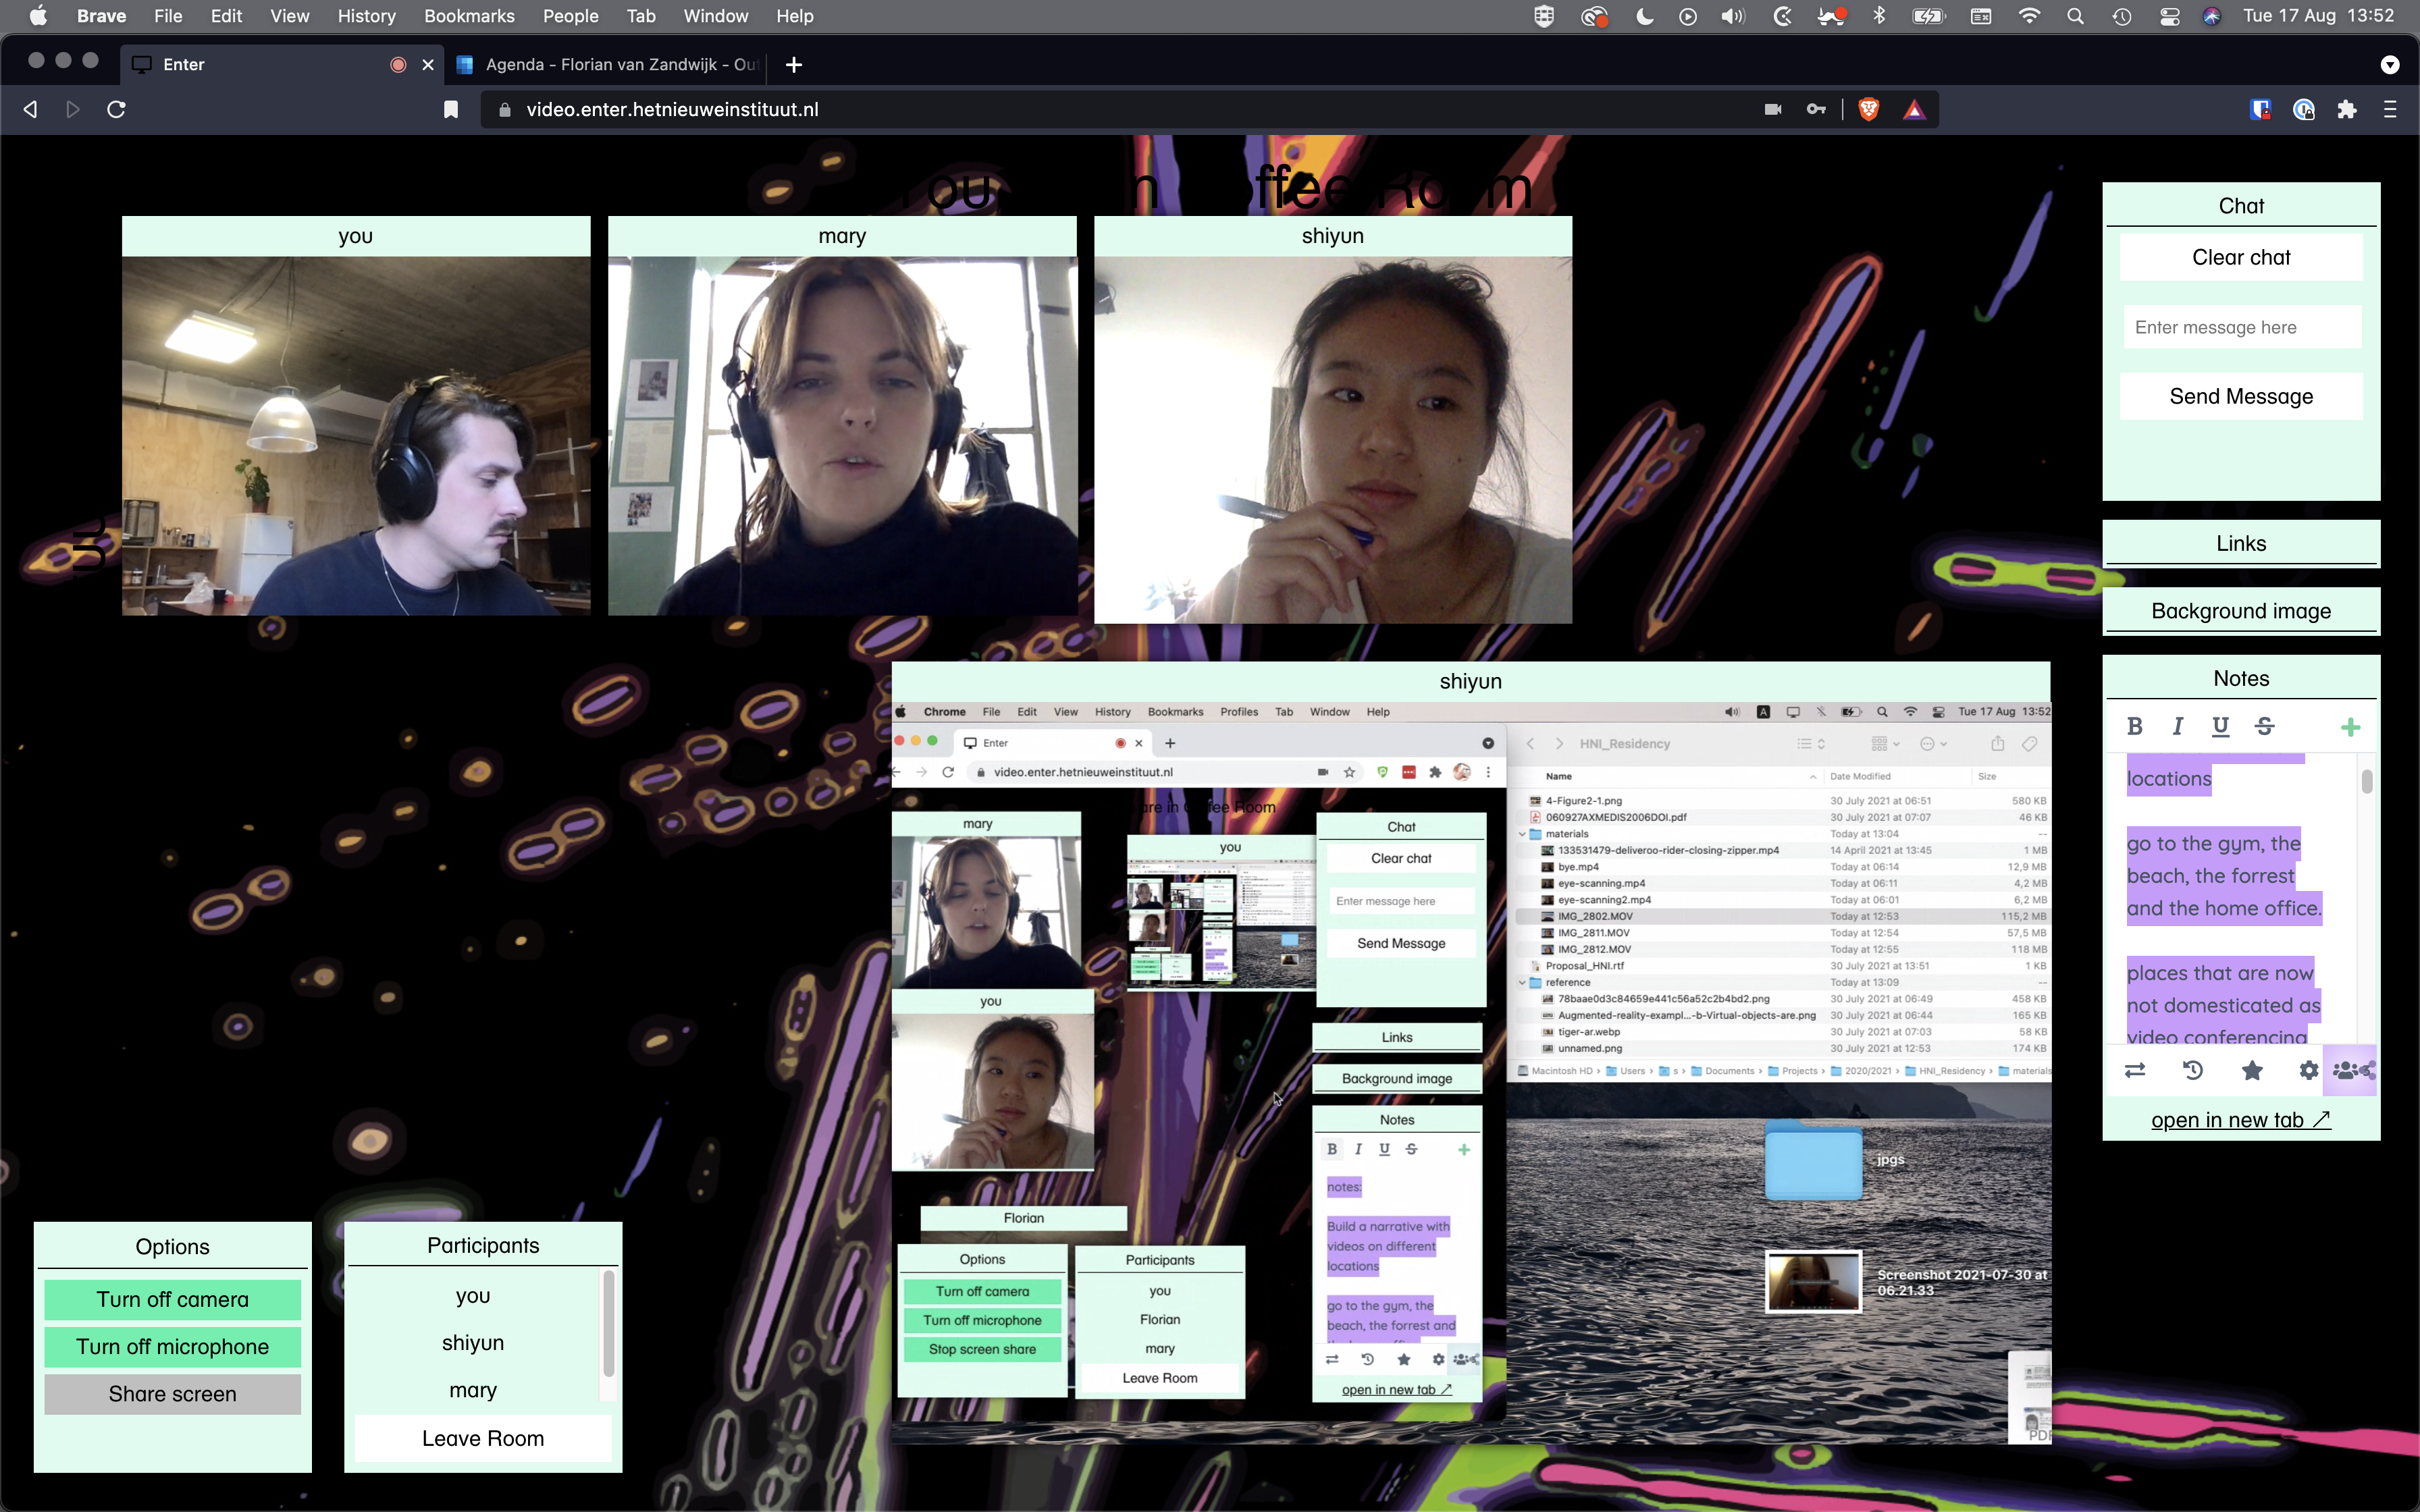The width and height of the screenshot is (2420, 1512).
Task: Click the users-share icon under large Notes pad
Action: 2351,1070
